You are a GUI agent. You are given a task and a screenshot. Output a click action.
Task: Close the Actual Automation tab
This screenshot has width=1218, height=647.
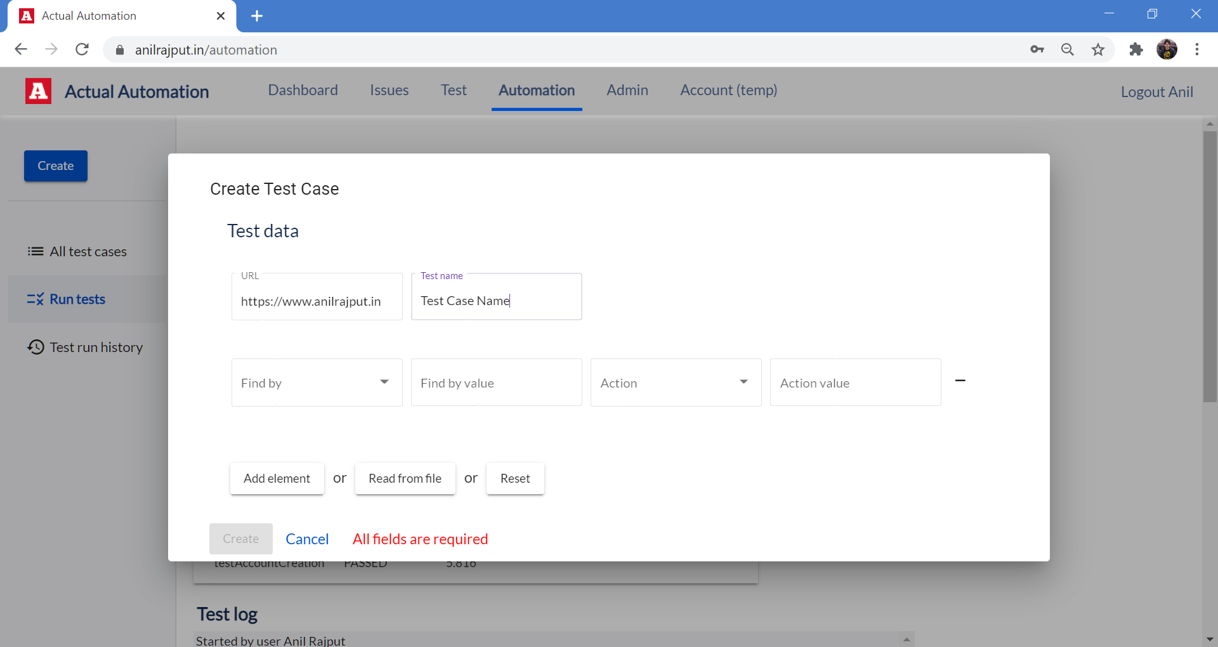tap(221, 16)
